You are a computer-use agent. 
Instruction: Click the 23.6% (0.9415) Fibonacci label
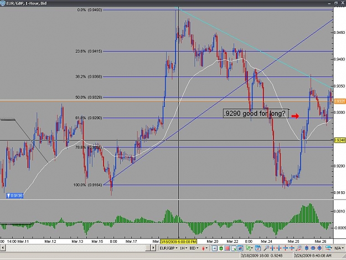(x=89, y=51)
